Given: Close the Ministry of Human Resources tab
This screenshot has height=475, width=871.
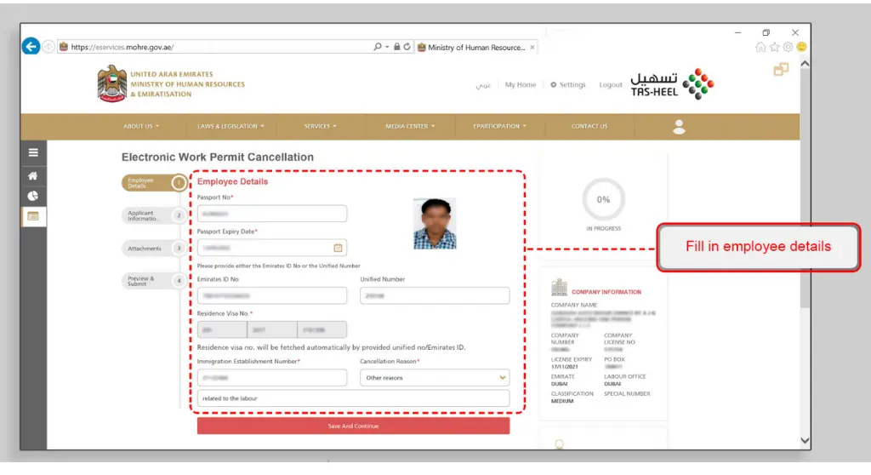Looking at the screenshot, I should 532,48.
